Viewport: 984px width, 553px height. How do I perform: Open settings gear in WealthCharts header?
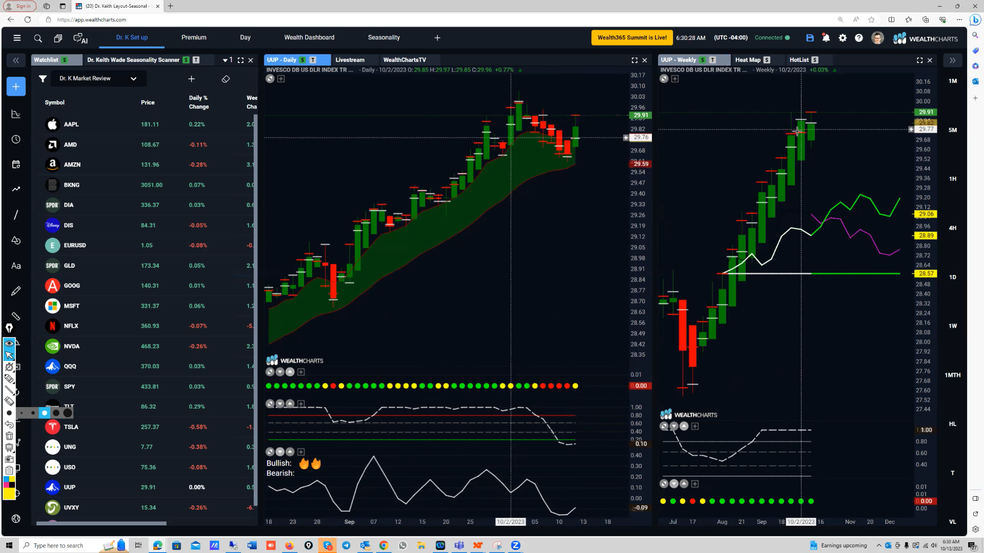pos(843,38)
